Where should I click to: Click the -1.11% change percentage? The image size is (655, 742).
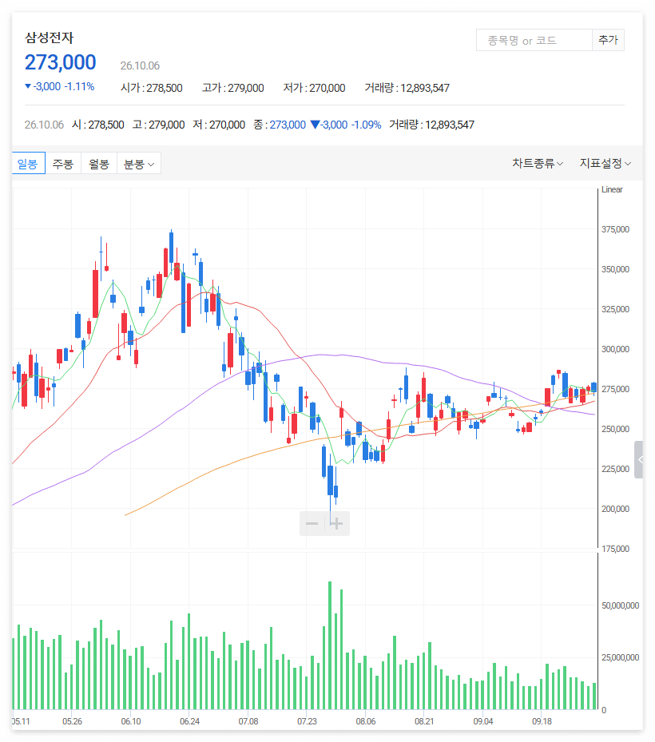tap(80, 86)
